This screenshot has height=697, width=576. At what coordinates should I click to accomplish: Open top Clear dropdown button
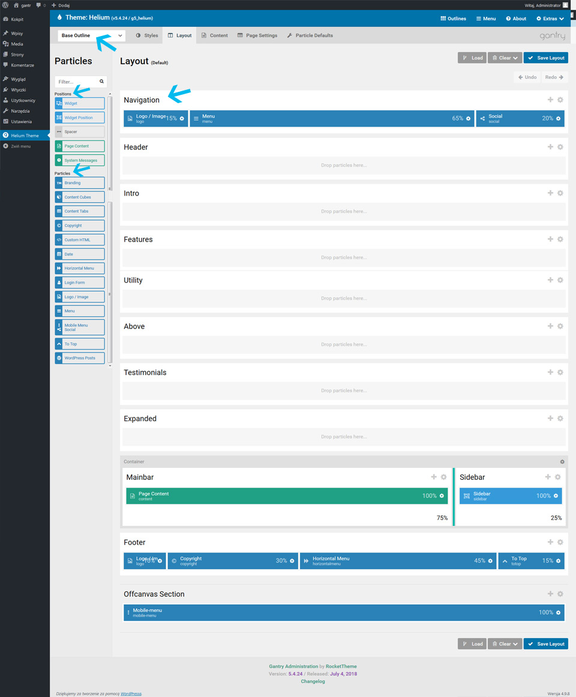505,58
